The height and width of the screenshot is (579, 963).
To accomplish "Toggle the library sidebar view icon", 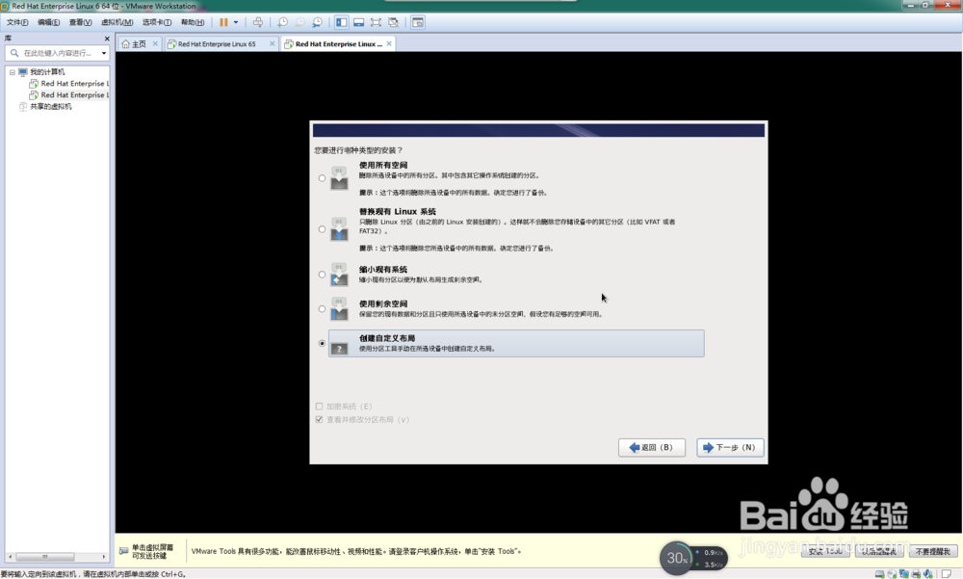I will click(342, 22).
